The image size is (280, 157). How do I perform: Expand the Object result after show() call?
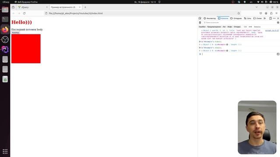pyautogui.click(x=202, y=51)
